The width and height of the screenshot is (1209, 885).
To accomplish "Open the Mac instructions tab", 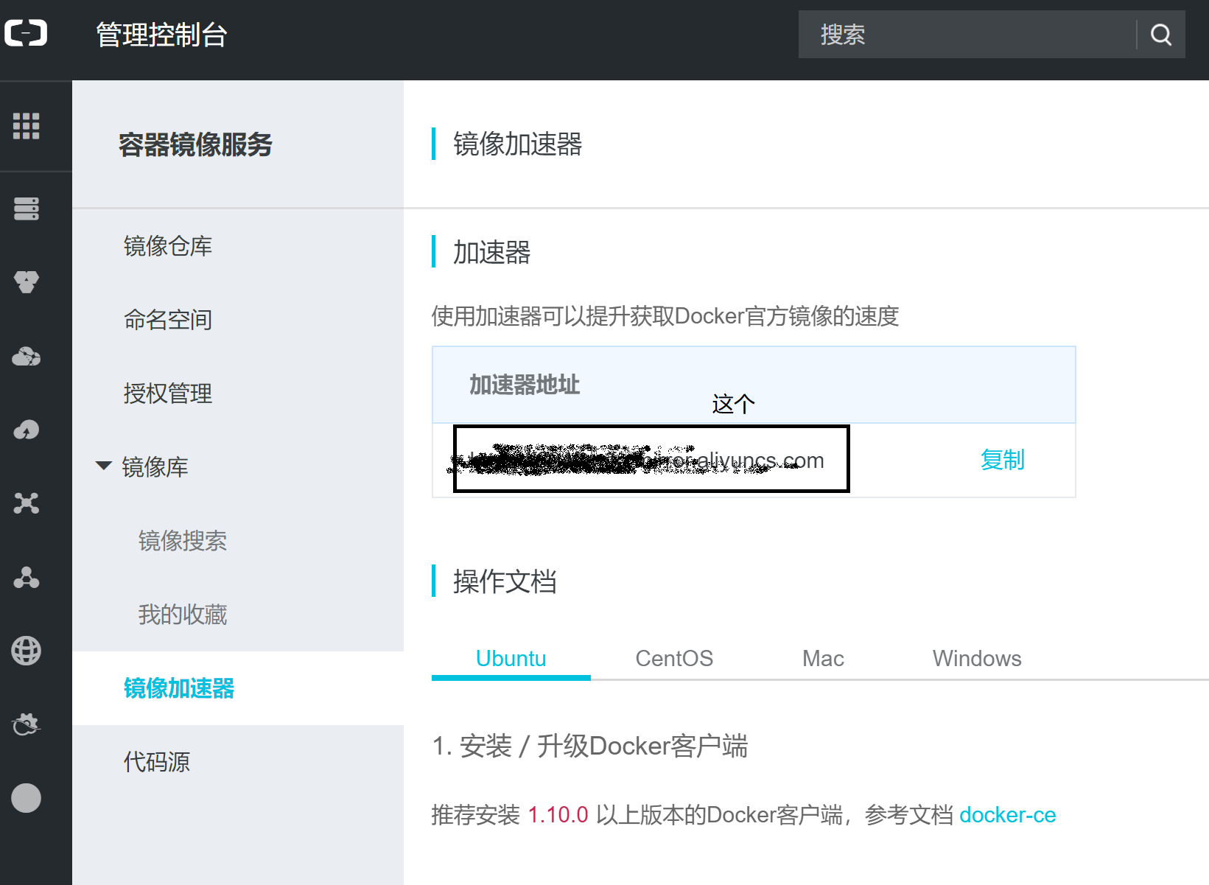I will tap(822, 658).
